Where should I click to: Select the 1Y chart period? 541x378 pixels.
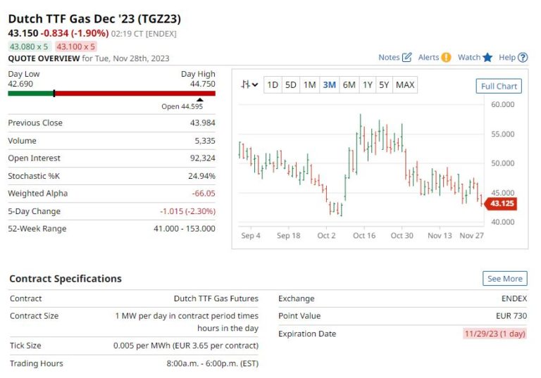point(367,85)
